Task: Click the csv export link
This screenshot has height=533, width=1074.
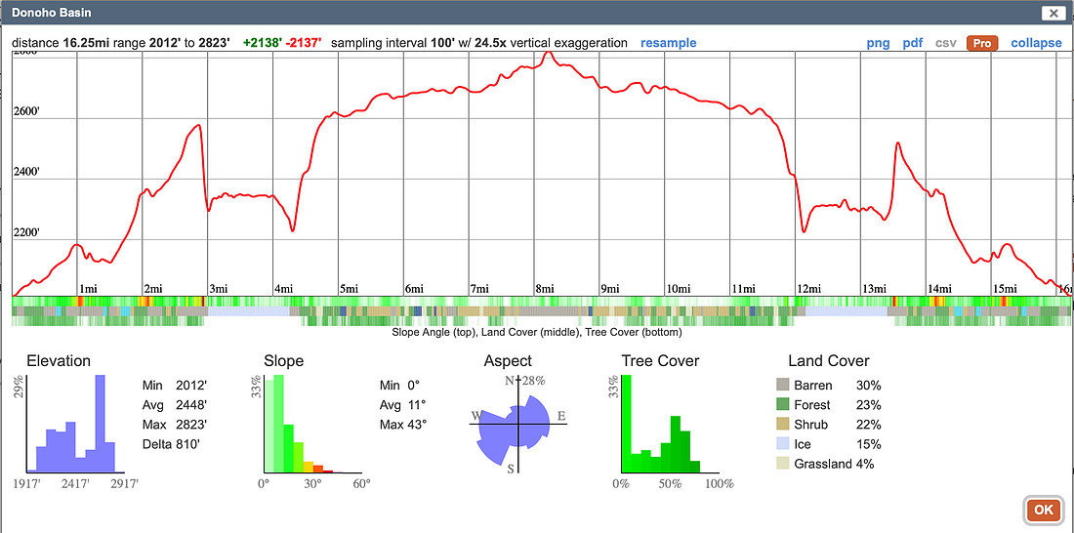Action: 946,43
